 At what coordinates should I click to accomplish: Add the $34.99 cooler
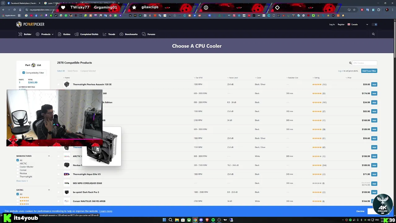[x=374, y=103]
